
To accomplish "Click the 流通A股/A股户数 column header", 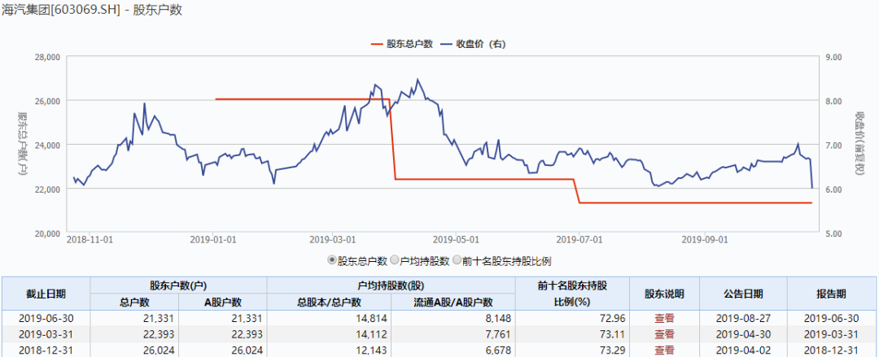I will 453,302.
